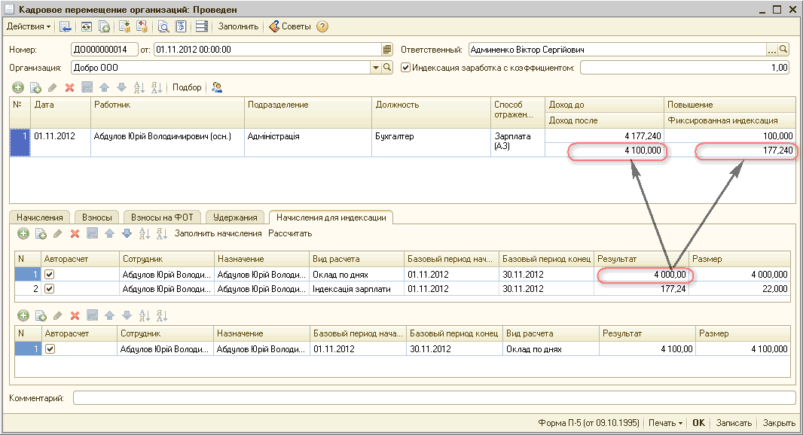The height and width of the screenshot is (435, 803).
Task: Toggle Авторасчет checkbox for Оклад по дням 4 000,00 row
Action: pos(49,274)
